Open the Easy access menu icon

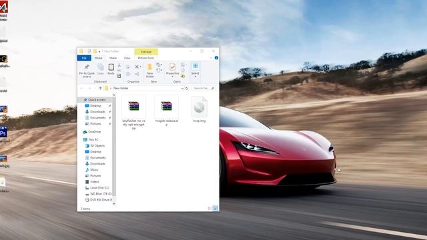(159, 71)
